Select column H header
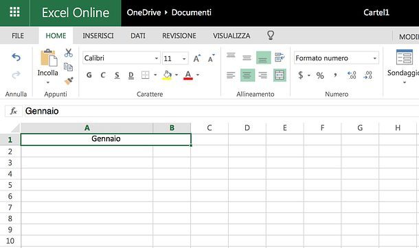419x248 pixels. pyautogui.click(x=398, y=128)
